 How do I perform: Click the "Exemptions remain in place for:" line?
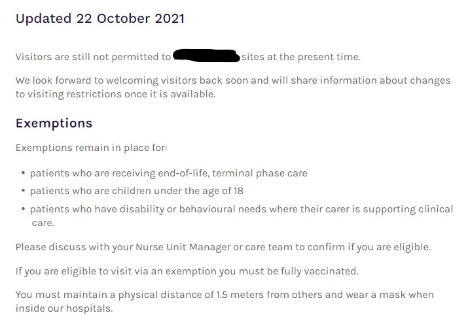point(91,148)
